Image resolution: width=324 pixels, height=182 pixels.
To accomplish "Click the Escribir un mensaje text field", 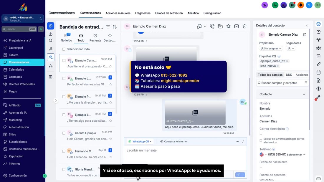I will point(185,155).
